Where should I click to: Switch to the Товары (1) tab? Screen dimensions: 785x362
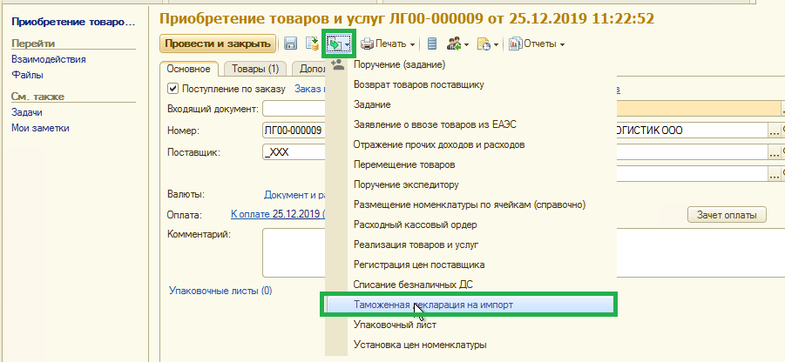pos(255,69)
